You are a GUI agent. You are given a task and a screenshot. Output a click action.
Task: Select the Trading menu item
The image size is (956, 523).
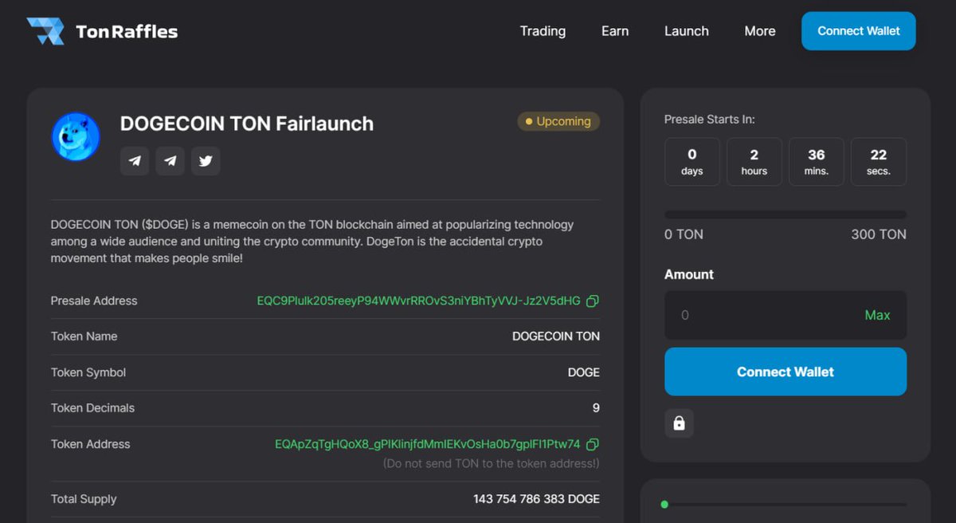(x=543, y=31)
